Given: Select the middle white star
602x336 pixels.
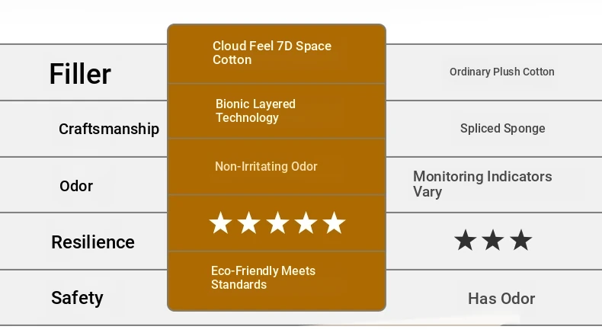Looking at the screenshot, I should click(277, 222).
